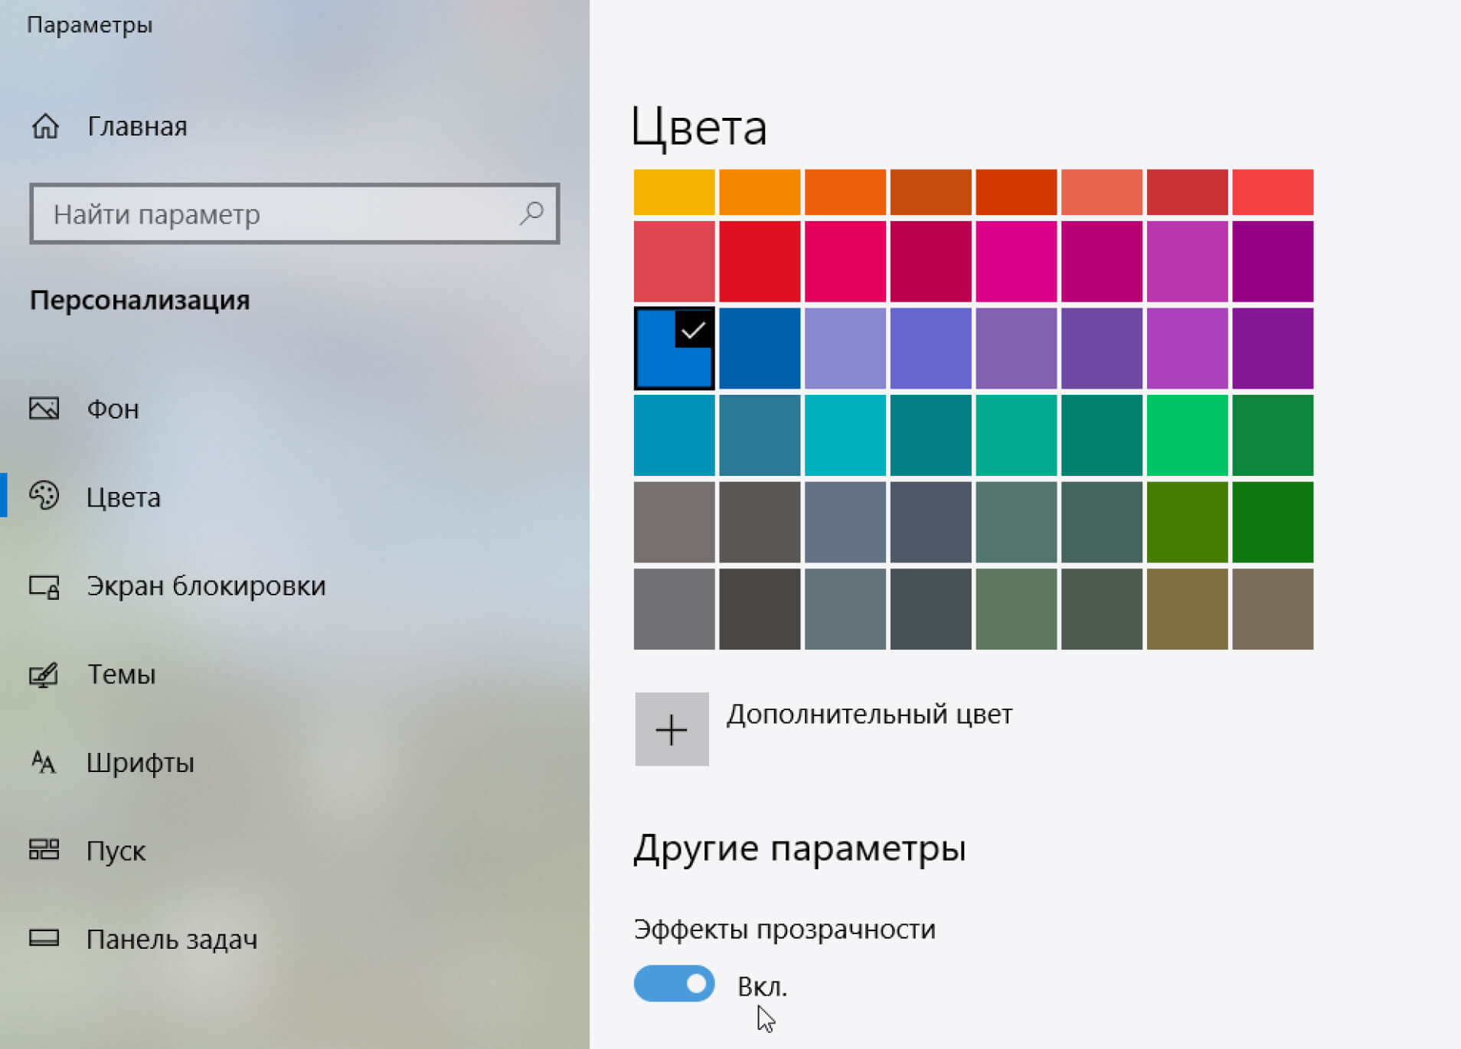The image size is (1461, 1049).
Task: Choose the dark purple swatch in second row
Action: 1273,262
